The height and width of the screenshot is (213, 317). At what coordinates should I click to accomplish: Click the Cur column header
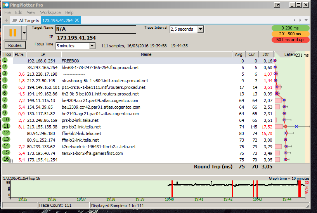pos(252,54)
